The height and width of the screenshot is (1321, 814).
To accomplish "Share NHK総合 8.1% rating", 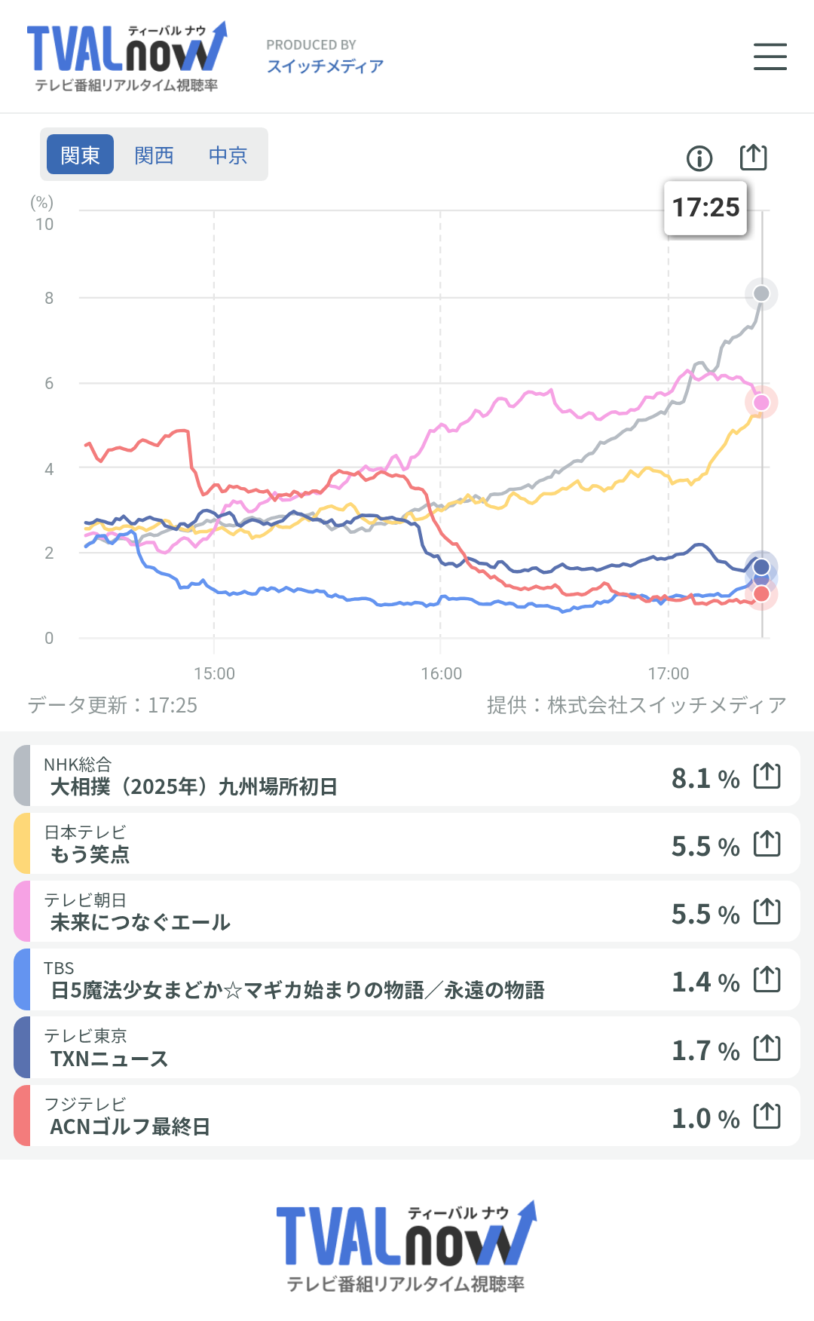I will (x=767, y=776).
